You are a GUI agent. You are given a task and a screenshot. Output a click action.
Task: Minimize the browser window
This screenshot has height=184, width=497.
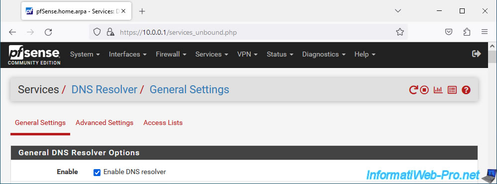tap(439, 11)
